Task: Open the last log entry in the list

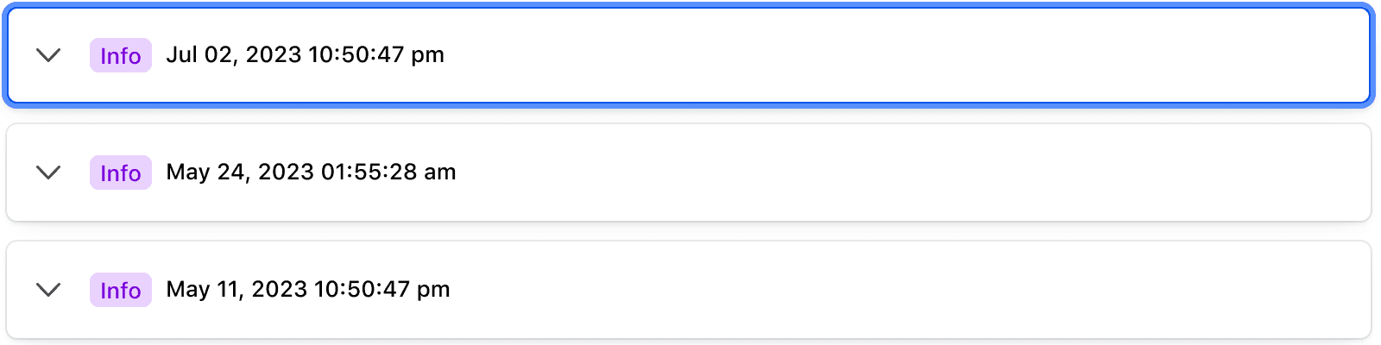Action: tap(48, 290)
